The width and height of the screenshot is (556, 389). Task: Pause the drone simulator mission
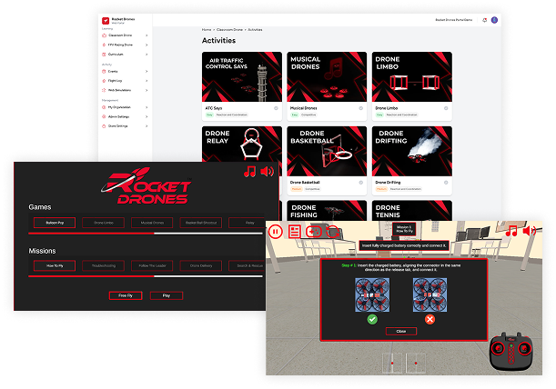click(x=274, y=232)
